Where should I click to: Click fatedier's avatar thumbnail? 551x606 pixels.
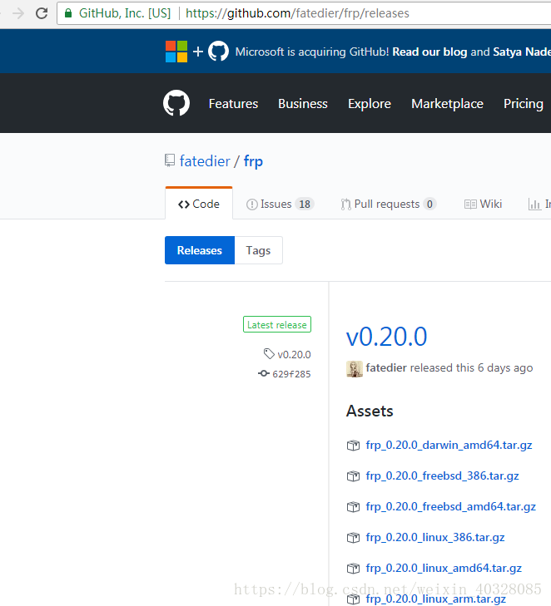click(354, 369)
